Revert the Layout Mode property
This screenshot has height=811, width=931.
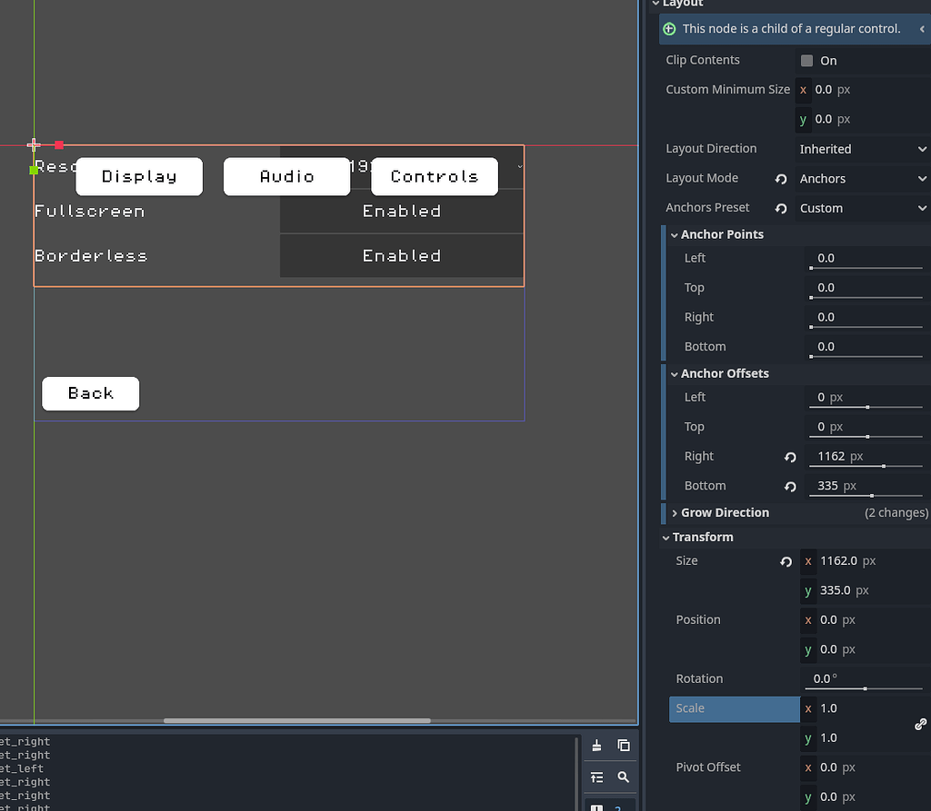pyautogui.click(x=780, y=179)
